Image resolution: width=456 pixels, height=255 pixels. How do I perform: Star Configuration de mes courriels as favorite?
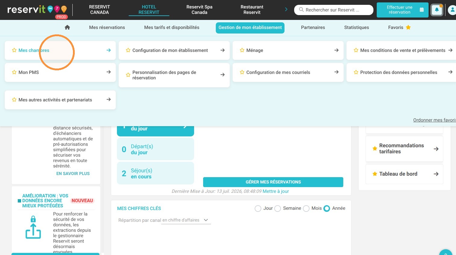click(242, 72)
